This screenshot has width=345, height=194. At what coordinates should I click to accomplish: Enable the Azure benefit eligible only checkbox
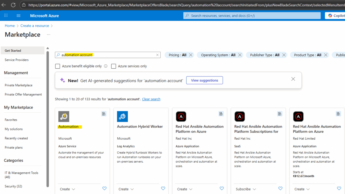[57, 66]
